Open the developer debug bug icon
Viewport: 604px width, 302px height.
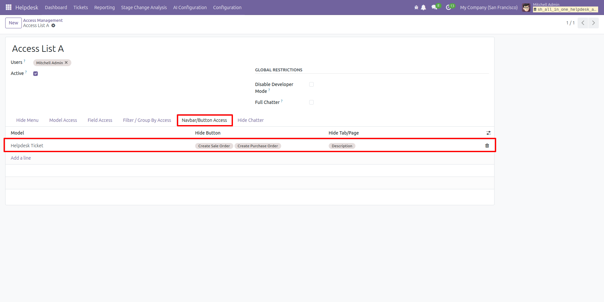click(416, 7)
